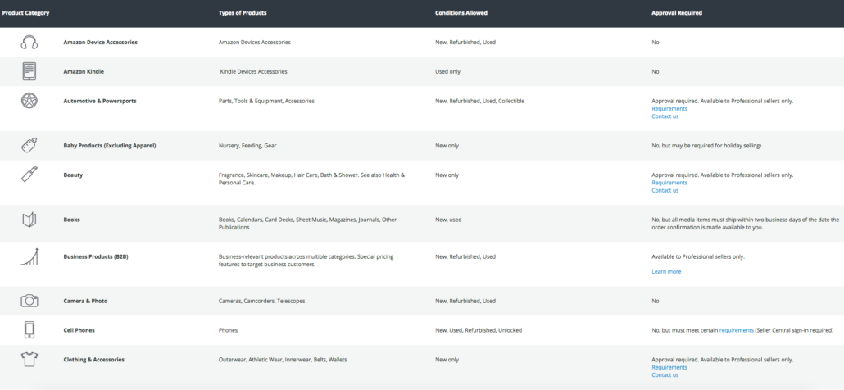
Task: Click 'Used only' condition for Amazon Kindle
Action: tap(448, 71)
